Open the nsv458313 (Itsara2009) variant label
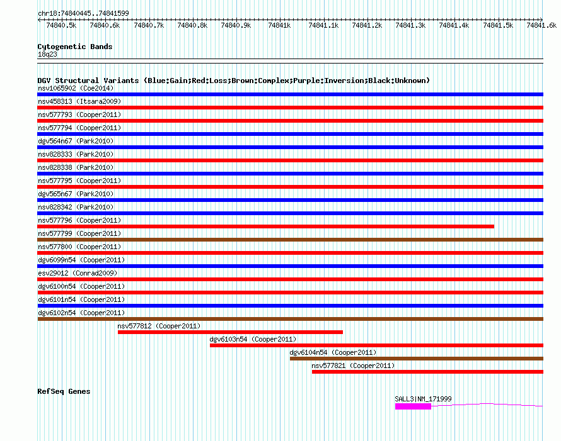The height and width of the screenshot is (441, 561). tap(79, 101)
